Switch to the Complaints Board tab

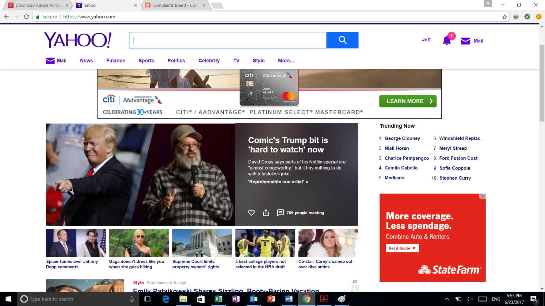(175, 5)
